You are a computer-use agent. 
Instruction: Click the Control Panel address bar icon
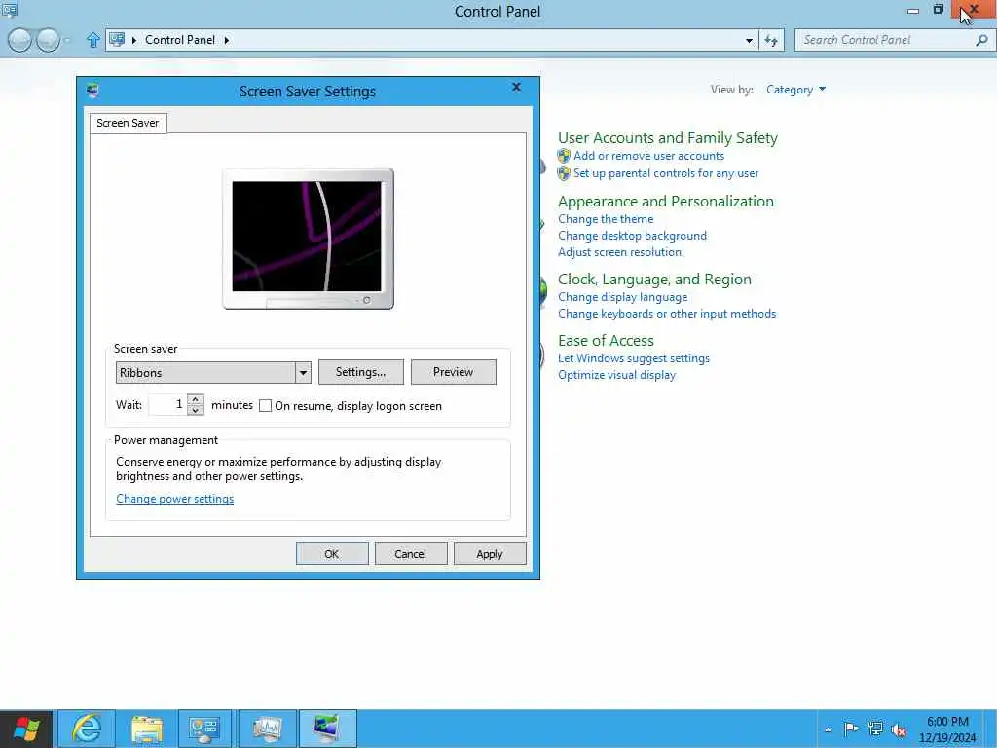[117, 39]
